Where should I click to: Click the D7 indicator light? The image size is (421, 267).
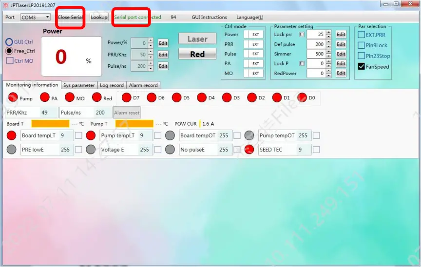click(x=127, y=97)
